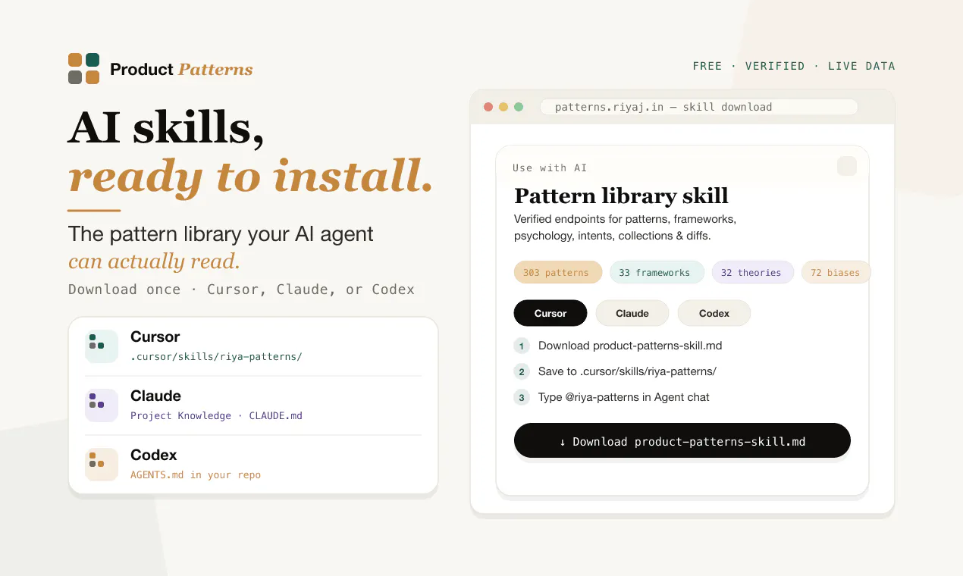Click 'Save to .cursor/skills/riya-patterns/' step text

627,371
